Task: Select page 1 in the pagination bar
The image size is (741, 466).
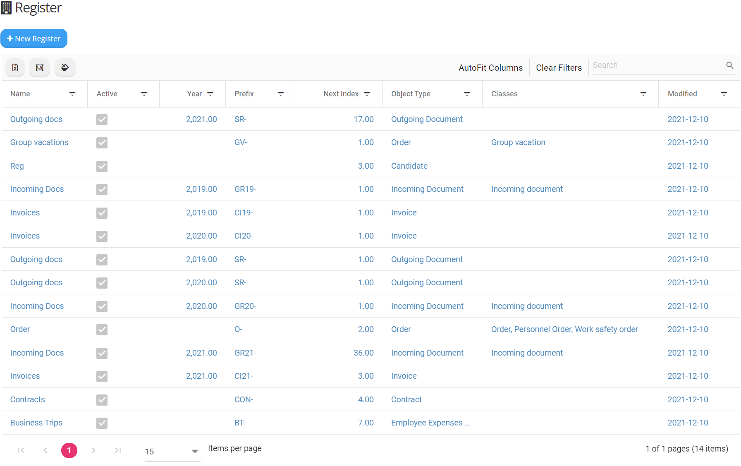Action: point(69,450)
